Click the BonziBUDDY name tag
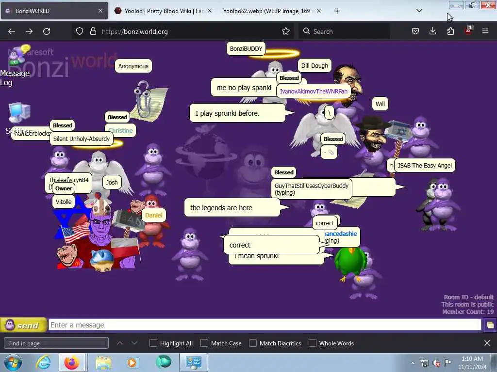The width and height of the screenshot is (497, 372). (246, 49)
